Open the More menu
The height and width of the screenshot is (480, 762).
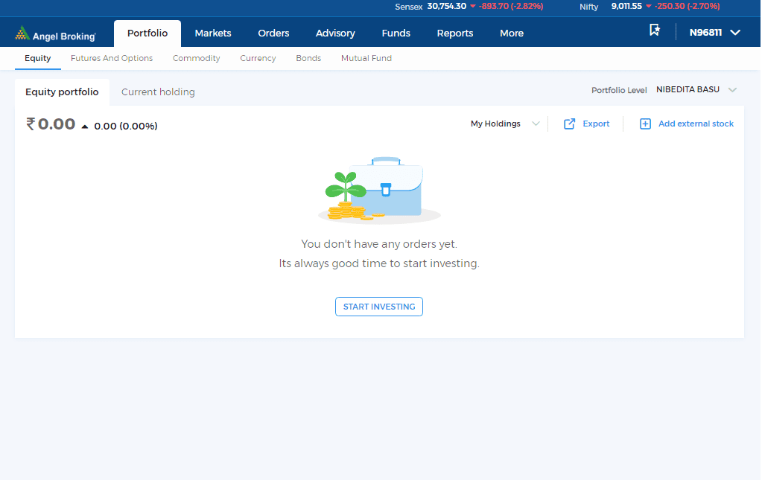(x=512, y=33)
